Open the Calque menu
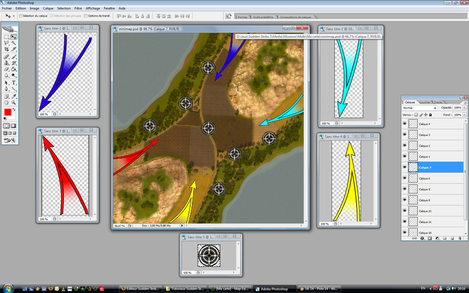469x293 pixels. pos(48,8)
